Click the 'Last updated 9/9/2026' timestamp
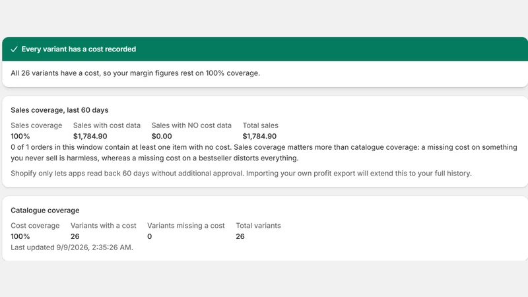This screenshot has height=297, width=528. (x=72, y=247)
